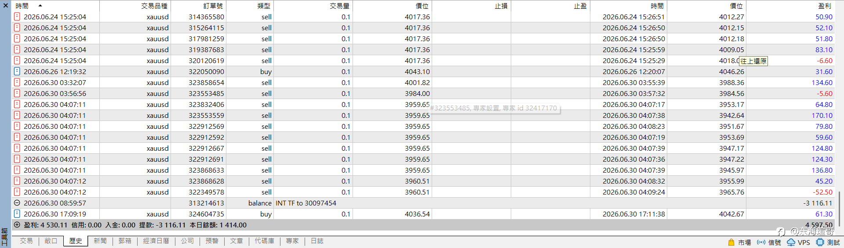Sort by 交易量 column header
844x248 pixels.
pyautogui.click(x=313, y=6)
